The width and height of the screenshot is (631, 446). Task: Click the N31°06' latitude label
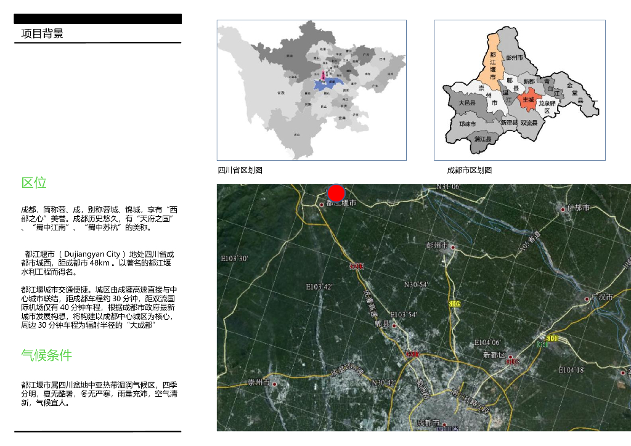449,187
